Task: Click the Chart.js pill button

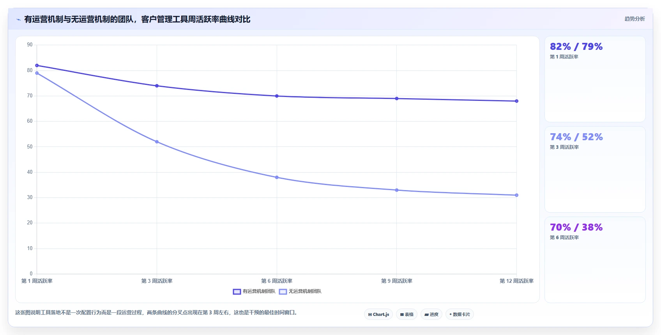Action: pos(378,314)
